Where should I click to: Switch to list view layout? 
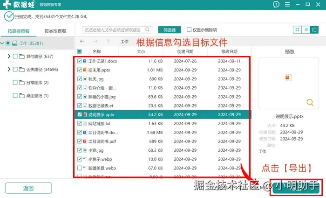point(306,29)
